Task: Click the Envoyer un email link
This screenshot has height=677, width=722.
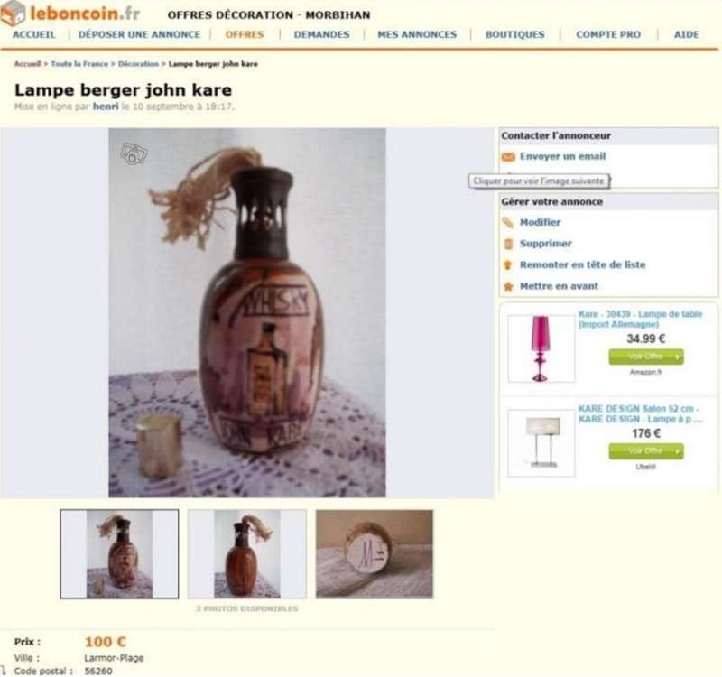Action: point(562,156)
